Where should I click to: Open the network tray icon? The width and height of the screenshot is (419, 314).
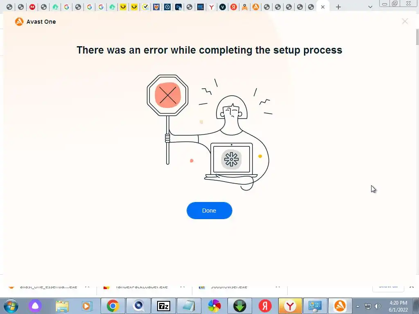point(368,307)
